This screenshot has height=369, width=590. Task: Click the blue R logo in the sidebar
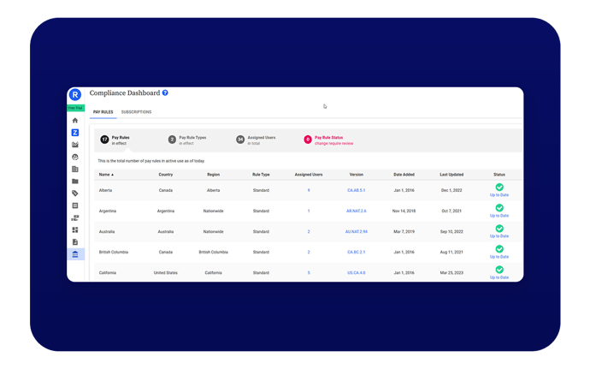(x=75, y=95)
